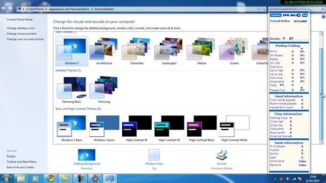
Task: Choose the Windows 7 Basic theme
Action: (x=72, y=128)
